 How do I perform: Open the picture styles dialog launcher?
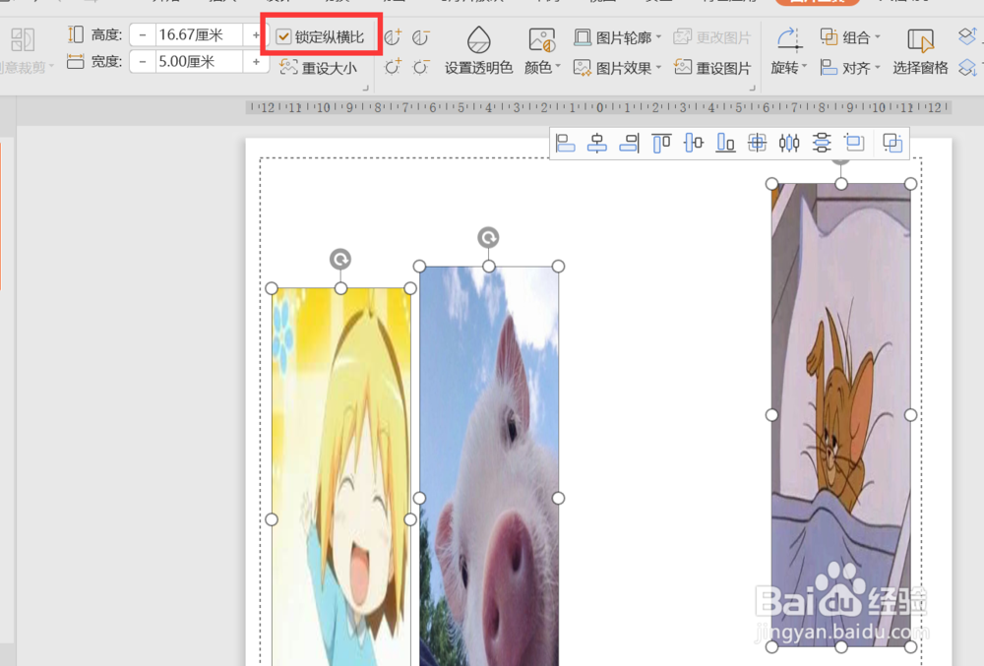coord(752,88)
